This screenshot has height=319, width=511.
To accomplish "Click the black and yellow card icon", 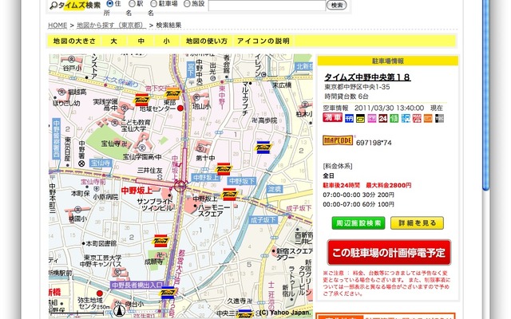I will (360, 118).
